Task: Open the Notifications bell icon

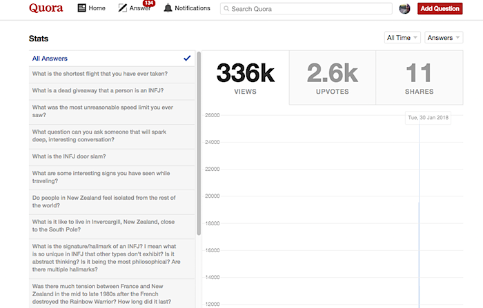Action: [168, 8]
